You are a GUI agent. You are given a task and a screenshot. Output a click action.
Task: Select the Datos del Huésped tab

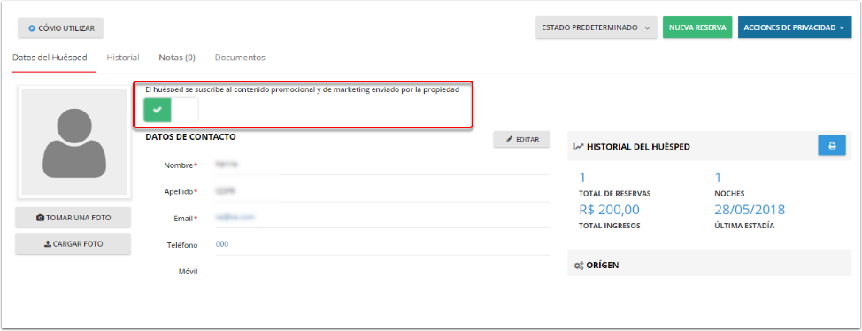click(x=50, y=58)
